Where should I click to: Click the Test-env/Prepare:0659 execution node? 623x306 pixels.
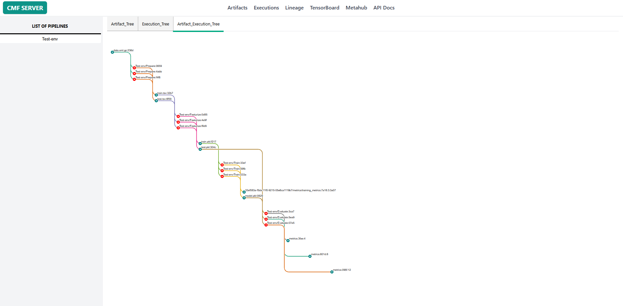pyautogui.click(x=134, y=68)
